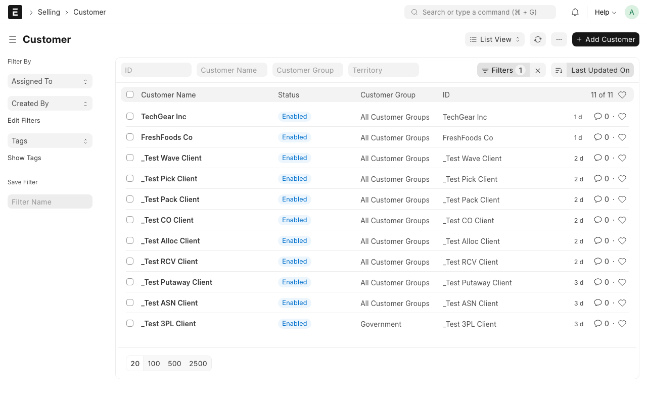Check the checkbox for FreshFoods Co

click(130, 137)
